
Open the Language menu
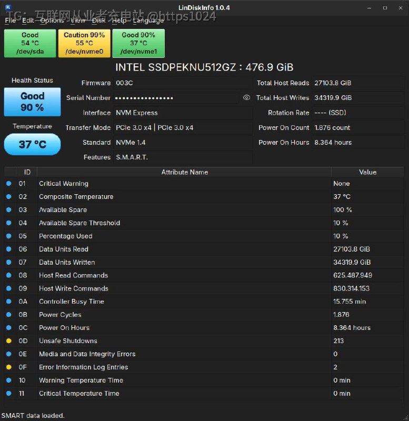point(148,21)
